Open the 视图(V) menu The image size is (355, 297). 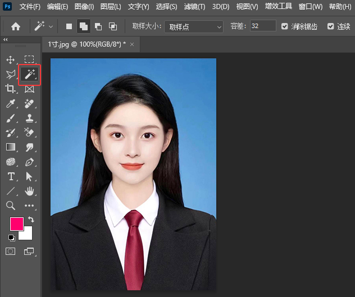pyautogui.click(x=247, y=7)
